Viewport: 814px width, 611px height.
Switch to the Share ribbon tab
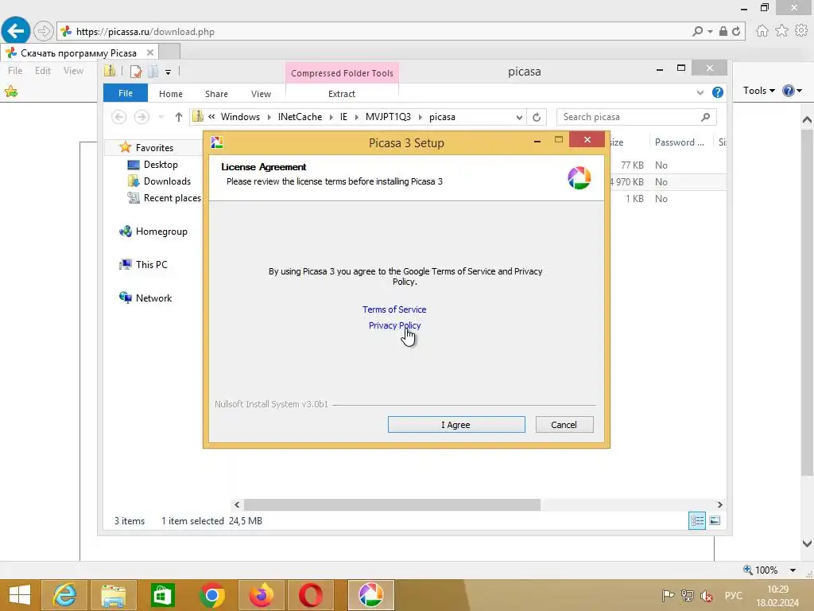[216, 94]
